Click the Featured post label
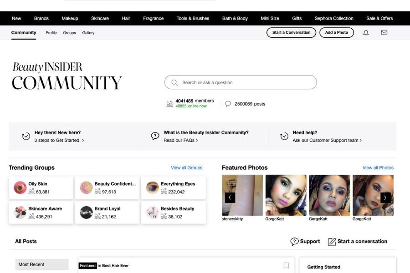Viewport: 410px width, 273px height. click(87, 266)
